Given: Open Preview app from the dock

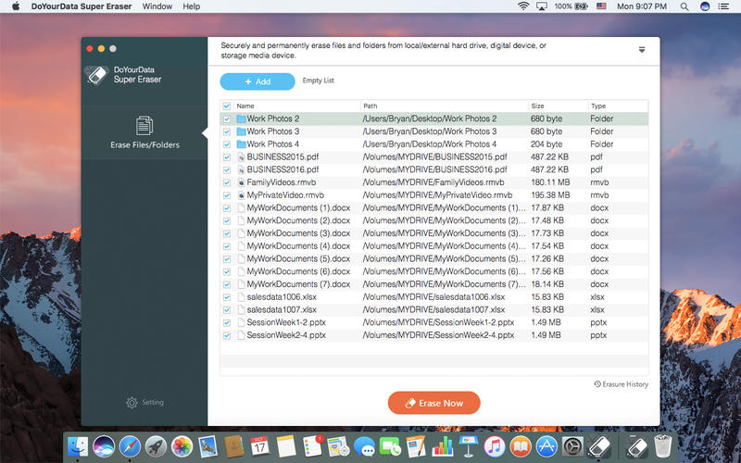Looking at the screenshot, I should point(207,446).
